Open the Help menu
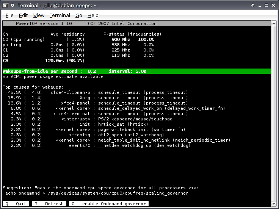 pyautogui.click(x=93, y=16)
